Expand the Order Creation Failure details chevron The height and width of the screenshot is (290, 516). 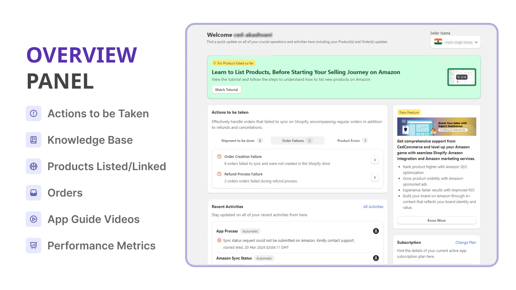(x=375, y=160)
